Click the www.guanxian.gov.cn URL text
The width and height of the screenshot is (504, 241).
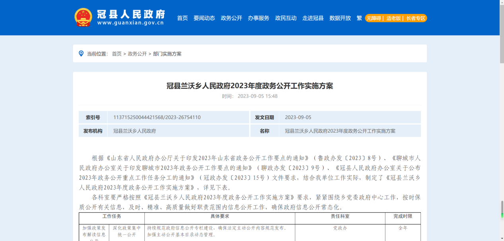(x=130, y=23)
